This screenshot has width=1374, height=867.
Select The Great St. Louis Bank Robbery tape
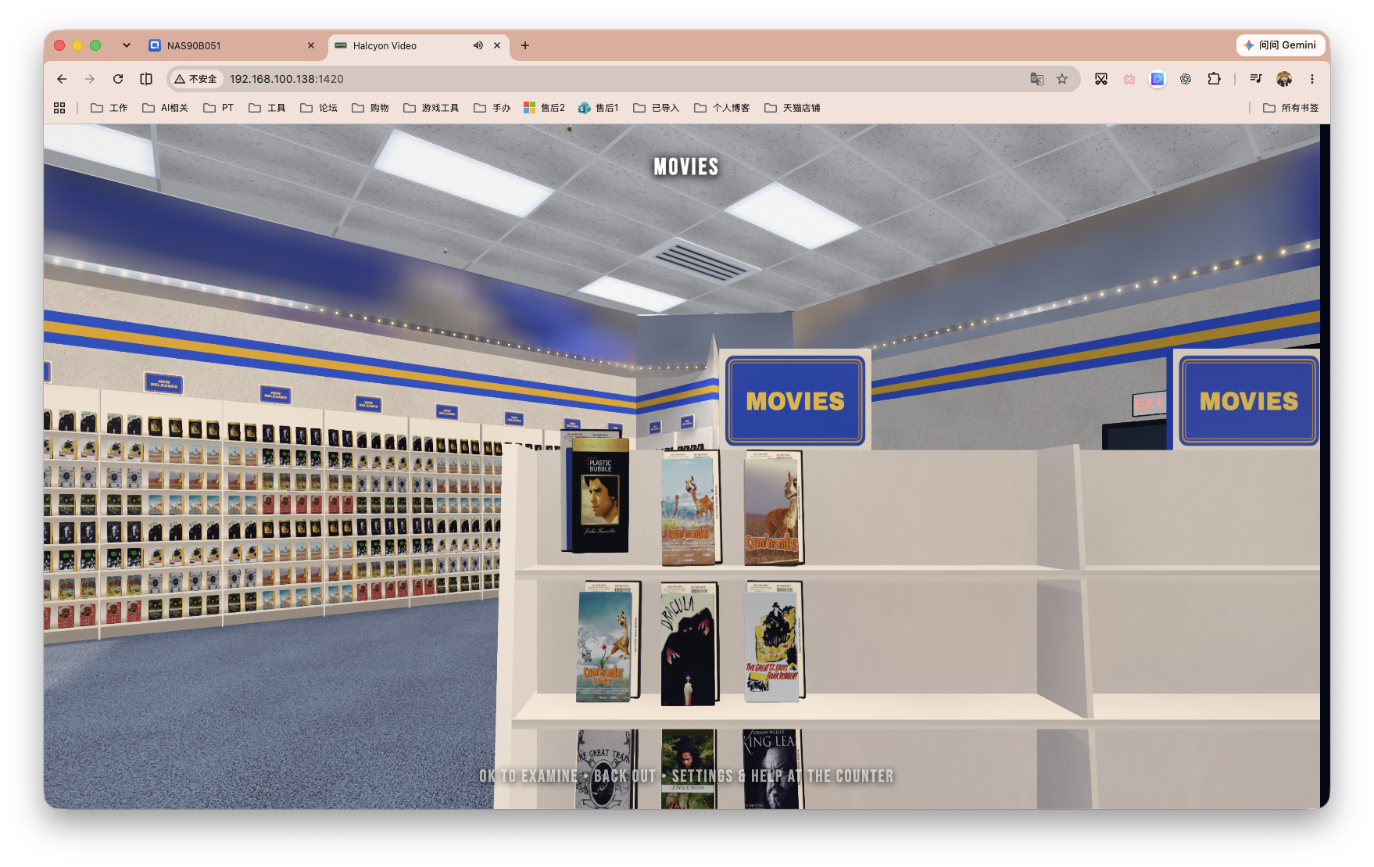(772, 643)
